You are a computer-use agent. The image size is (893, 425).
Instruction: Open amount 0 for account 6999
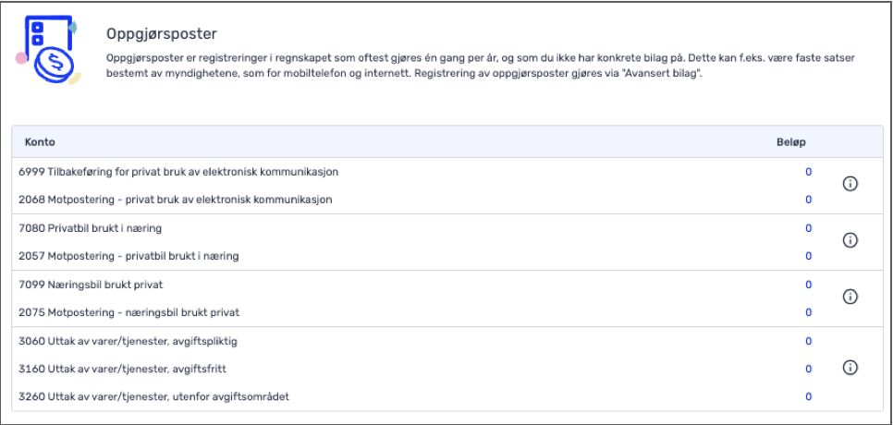coord(808,172)
